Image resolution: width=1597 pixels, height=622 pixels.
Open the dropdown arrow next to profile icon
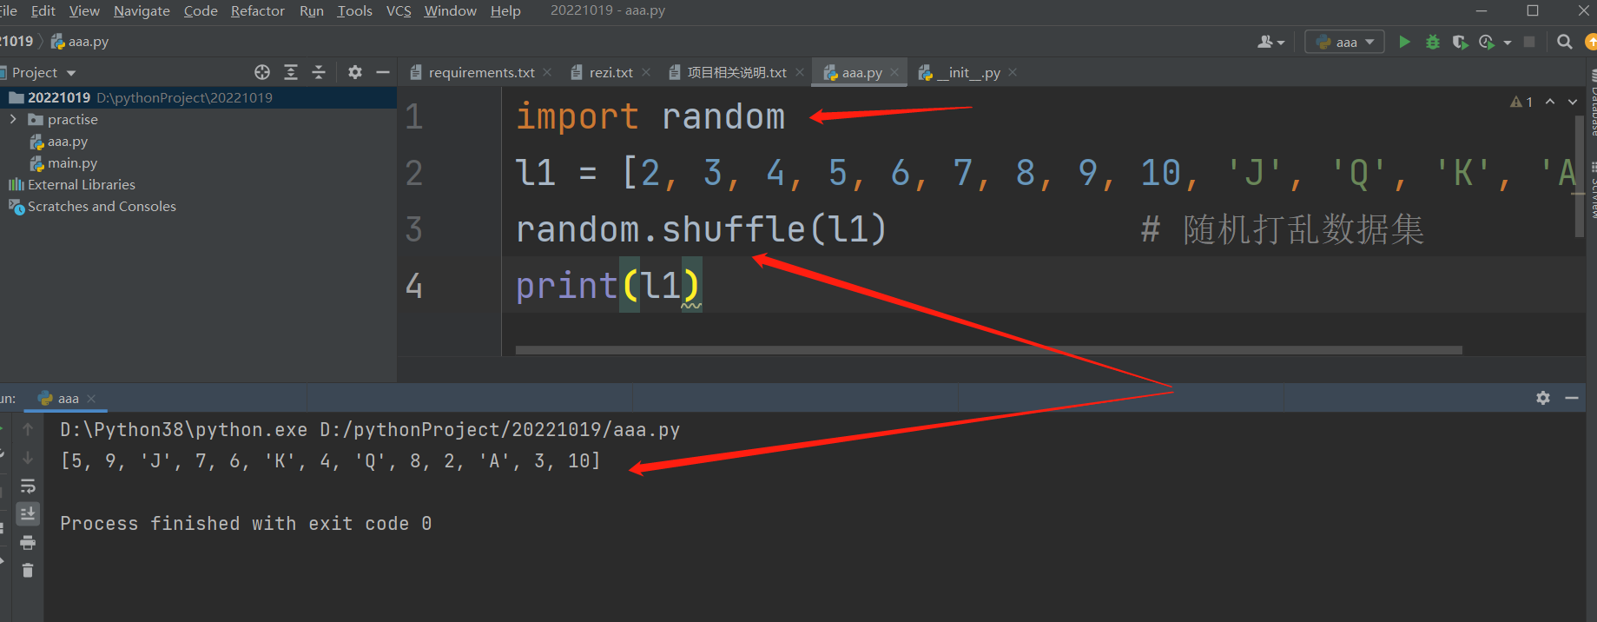pyautogui.click(x=1508, y=43)
